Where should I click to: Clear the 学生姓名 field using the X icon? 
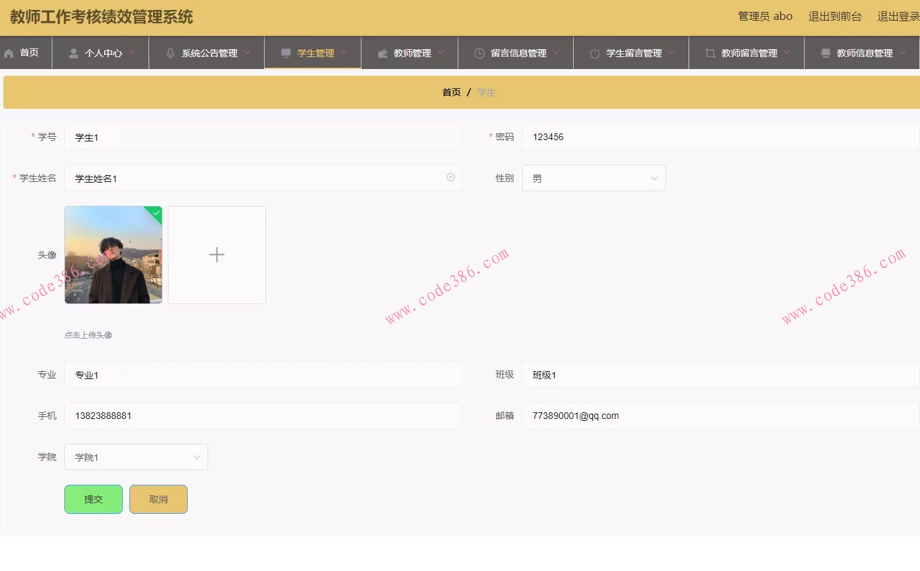pyautogui.click(x=450, y=178)
